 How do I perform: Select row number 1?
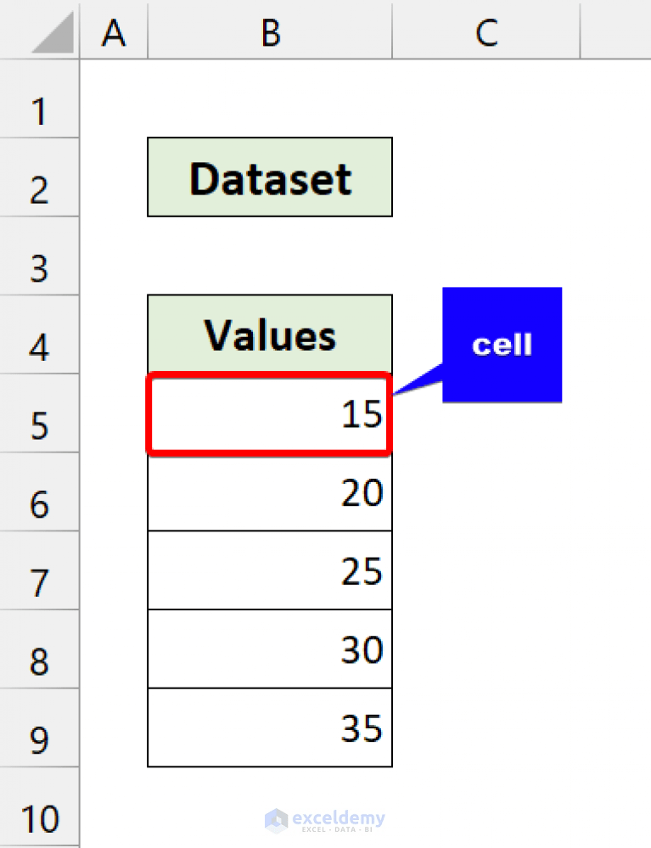tap(38, 110)
